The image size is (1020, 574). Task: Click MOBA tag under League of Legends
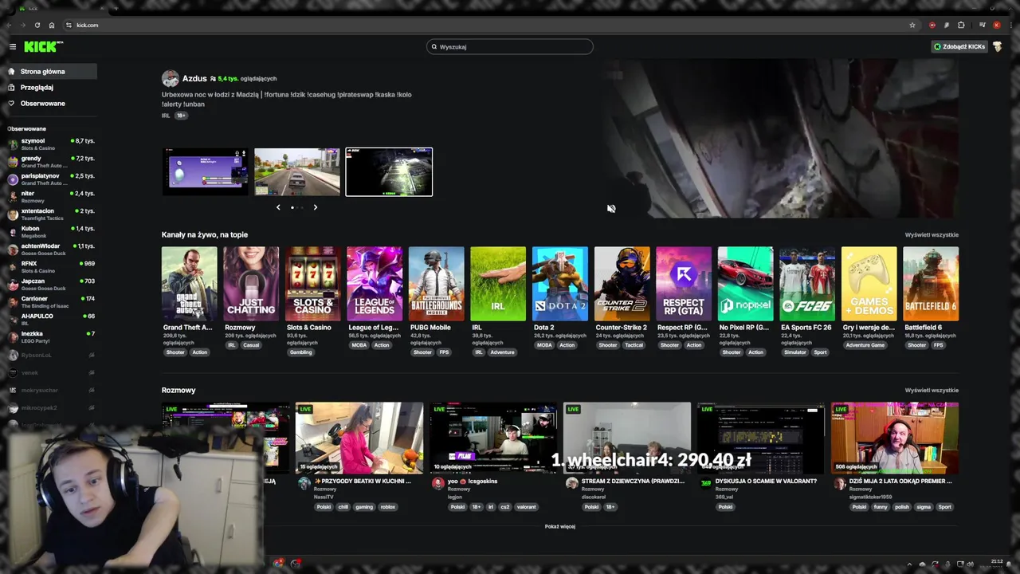click(x=359, y=345)
